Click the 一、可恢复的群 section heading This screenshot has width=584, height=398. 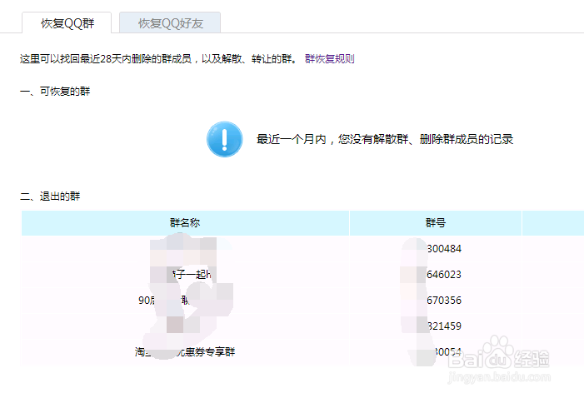pyautogui.click(x=55, y=92)
